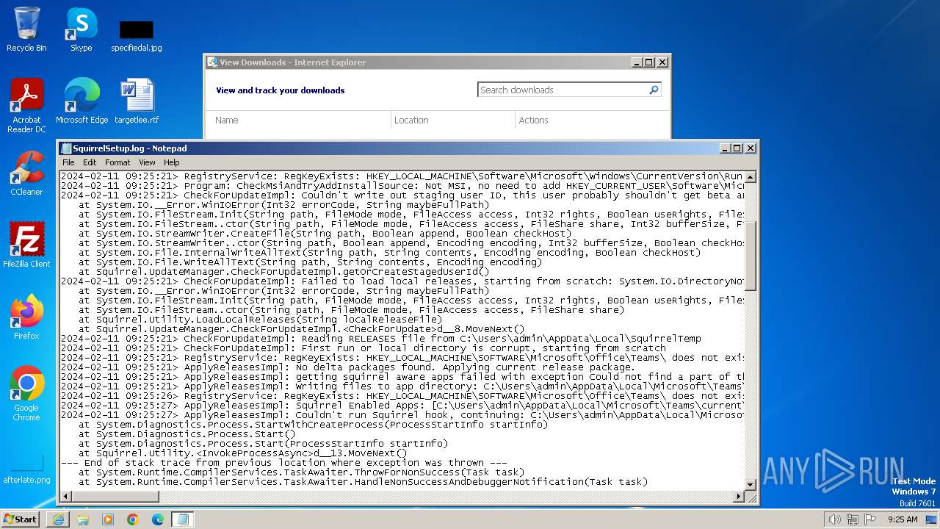Viewport: 940px width, 529px height.
Task: Open the Format menu in Notepad
Action: tap(117, 162)
